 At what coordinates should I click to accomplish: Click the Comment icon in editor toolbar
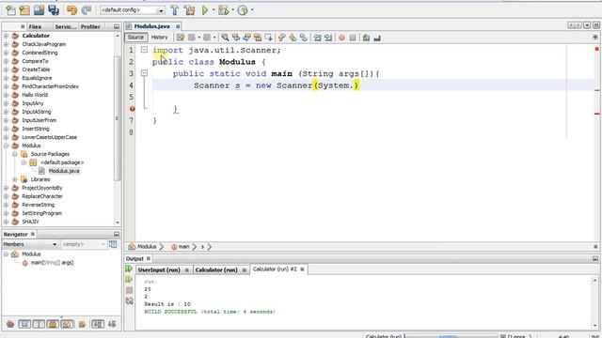click(366, 38)
